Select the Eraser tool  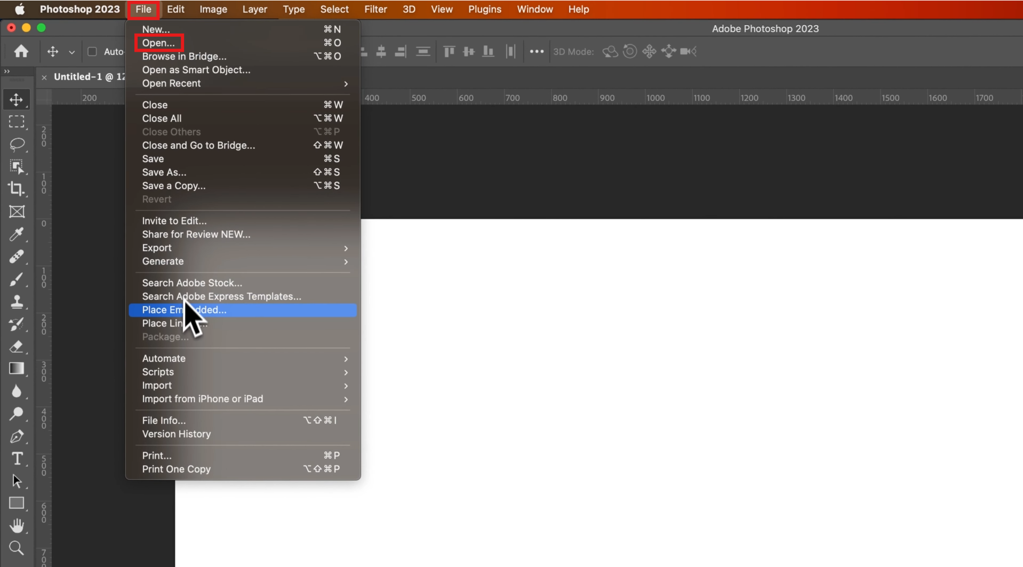pos(17,347)
